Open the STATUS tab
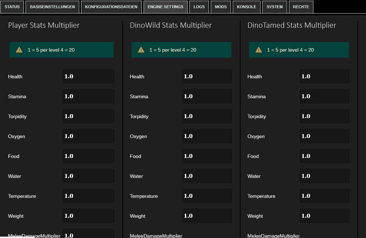Viewport: 366px width, 238px height. 12,7
